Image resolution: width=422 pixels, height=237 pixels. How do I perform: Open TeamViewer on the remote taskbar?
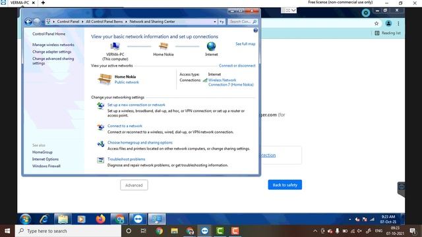pos(138,219)
